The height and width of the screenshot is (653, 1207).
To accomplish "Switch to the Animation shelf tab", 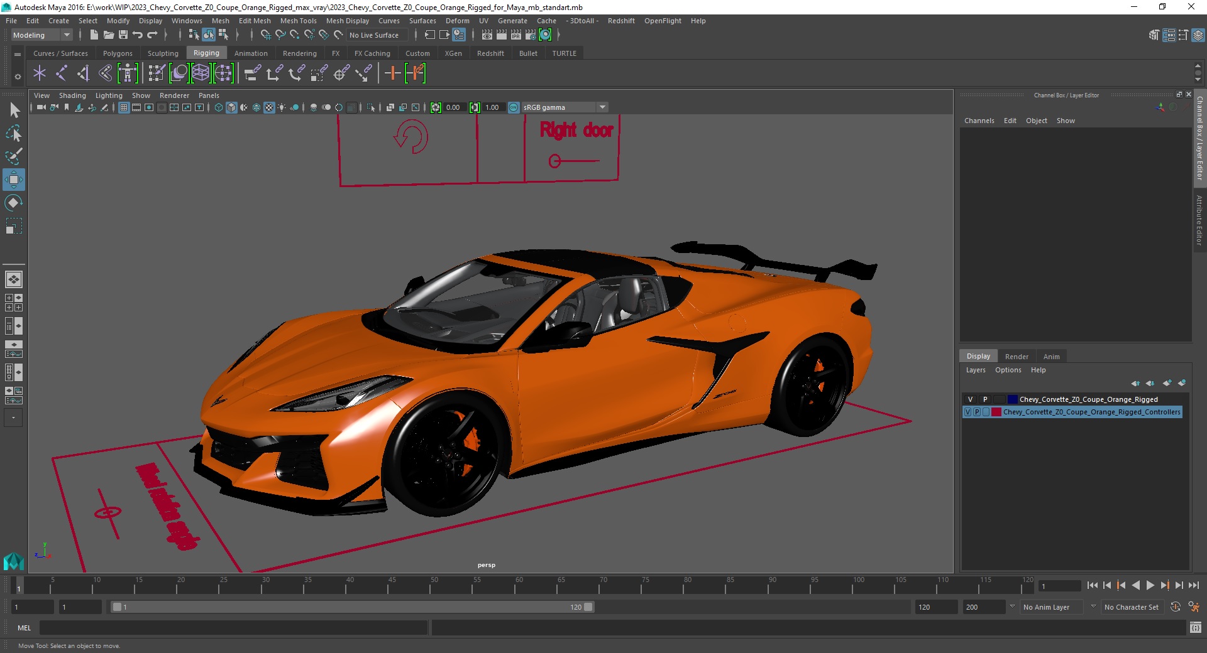I will pos(251,53).
